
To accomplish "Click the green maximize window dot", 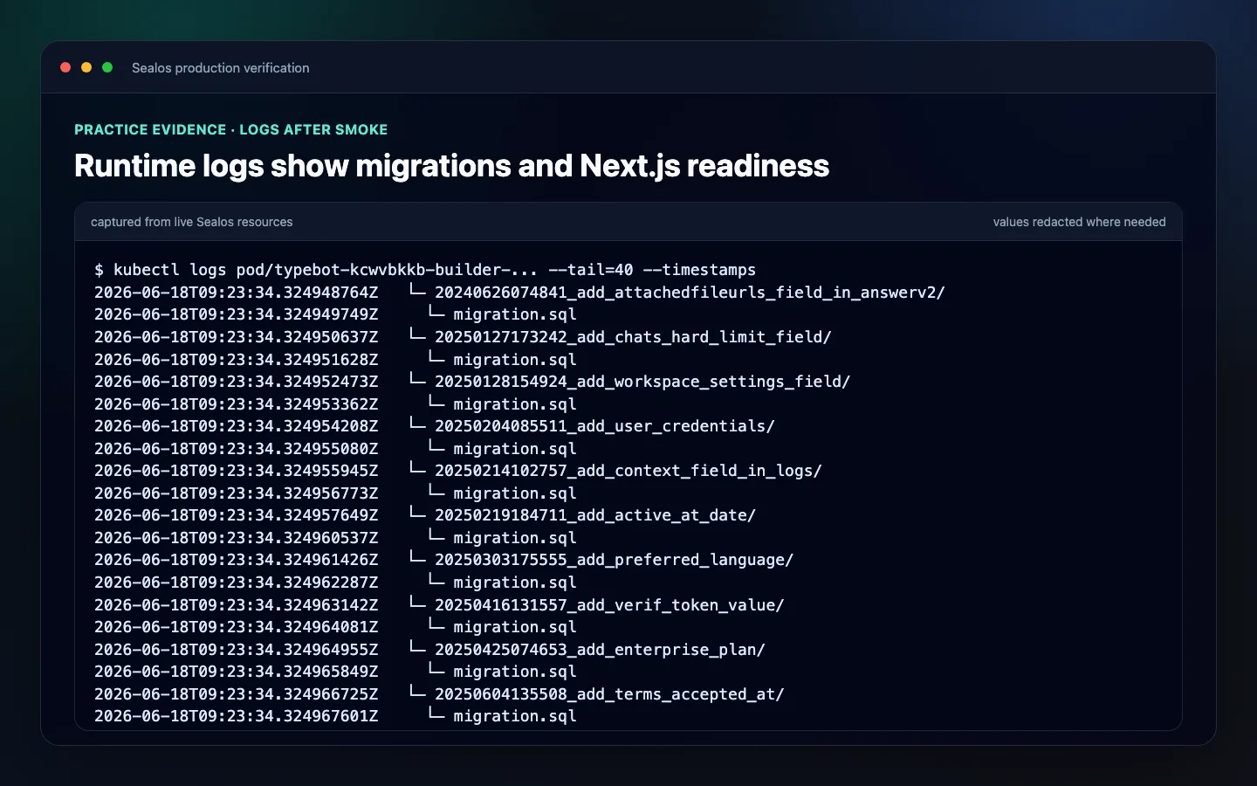I will (x=107, y=67).
